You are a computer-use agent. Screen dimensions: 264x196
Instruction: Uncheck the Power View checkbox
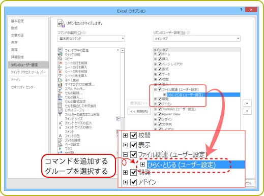[159, 114]
